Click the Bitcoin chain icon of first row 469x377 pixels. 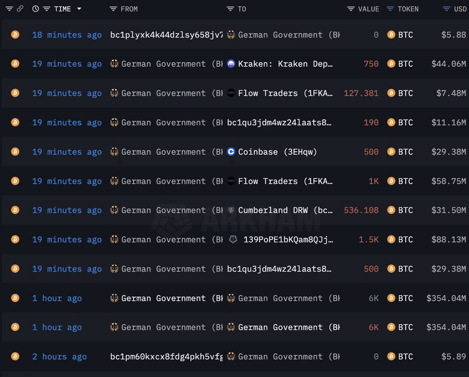point(15,34)
